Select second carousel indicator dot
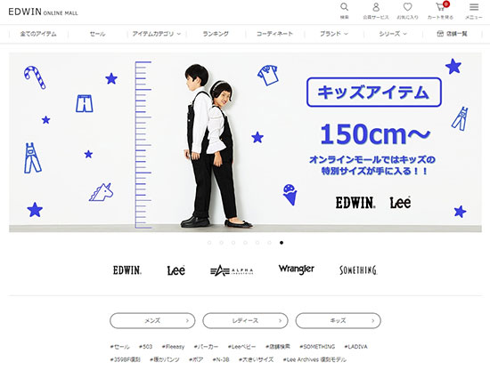This screenshot has height=370, width=490. [221, 243]
